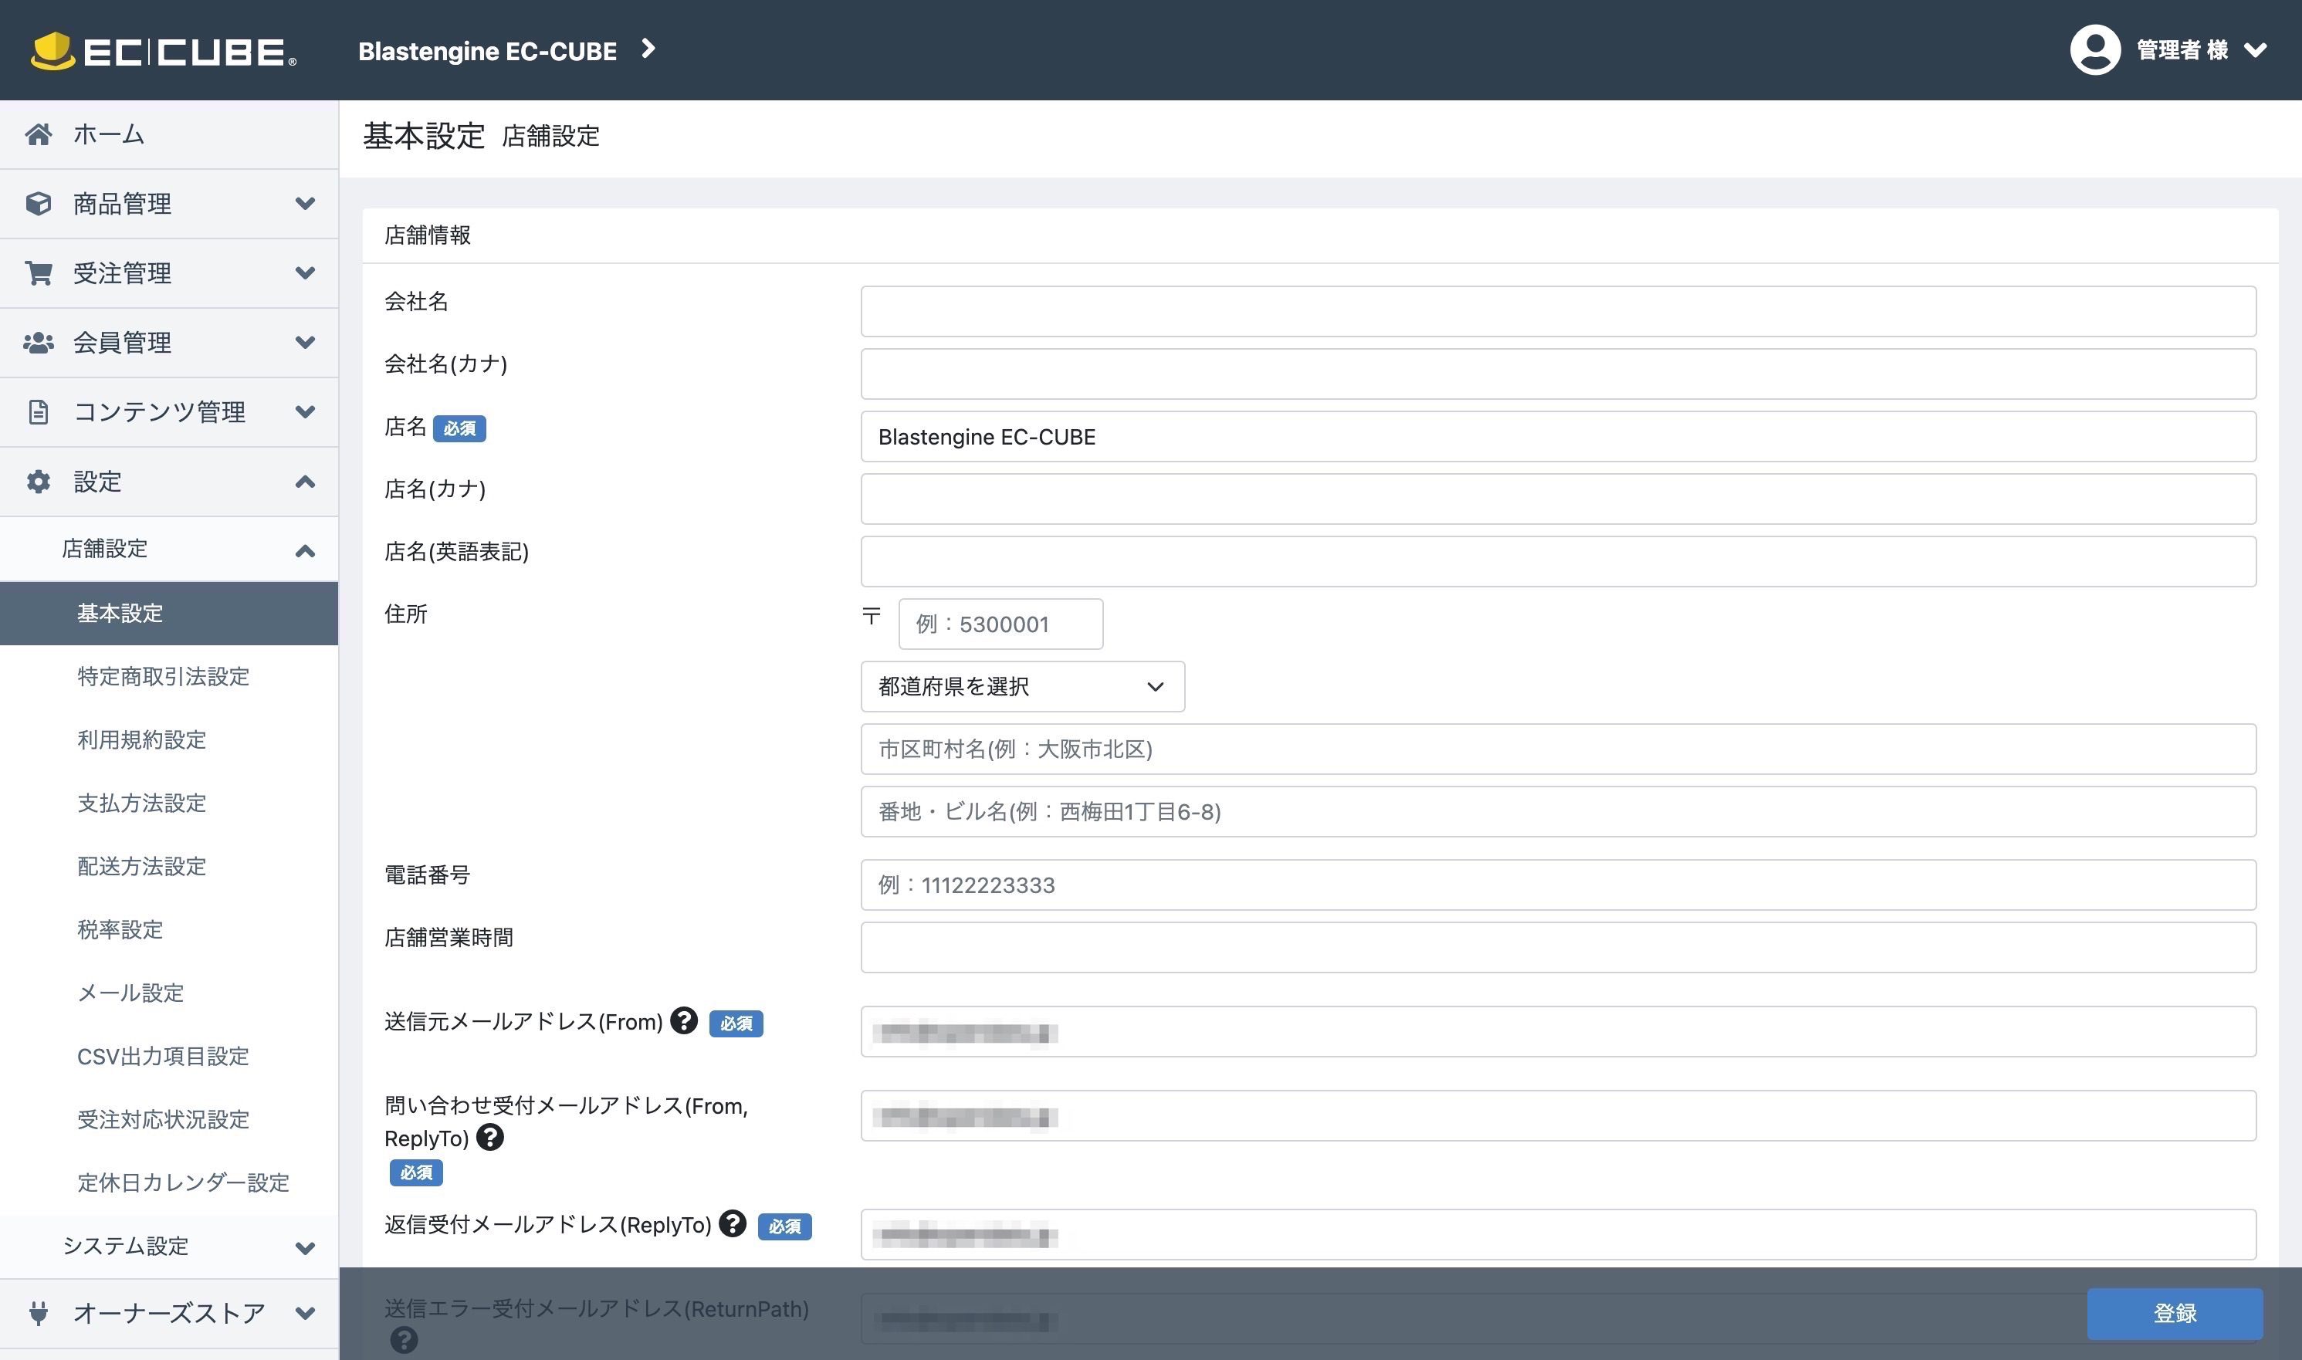Click help icon next to 送信元メールアドレス(From)

[x=684, y=1020]
